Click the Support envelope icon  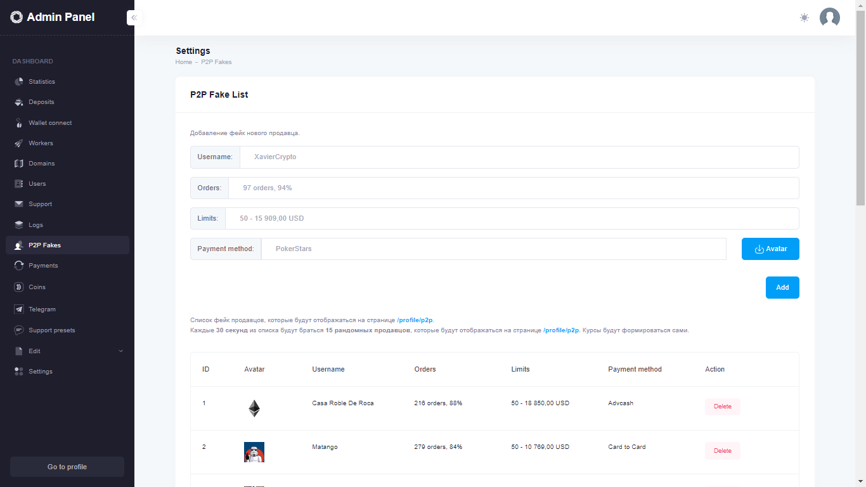click(19, 204)
